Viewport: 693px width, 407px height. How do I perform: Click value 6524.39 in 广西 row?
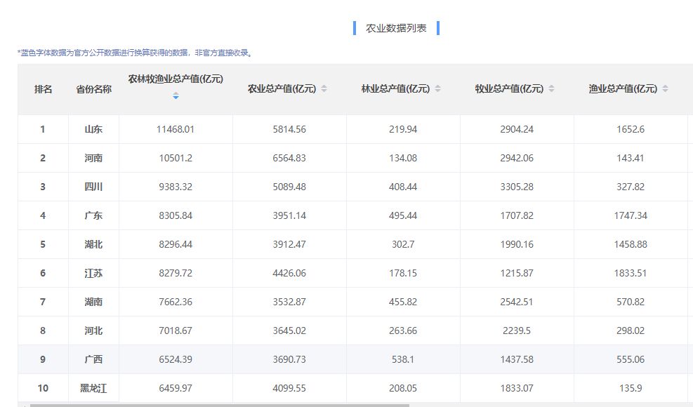(176, 359)
